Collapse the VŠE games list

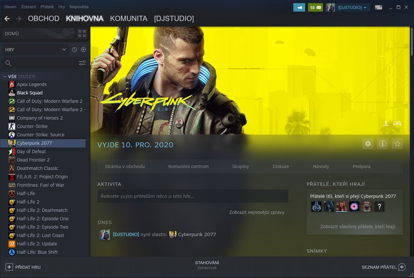point(5,77)
